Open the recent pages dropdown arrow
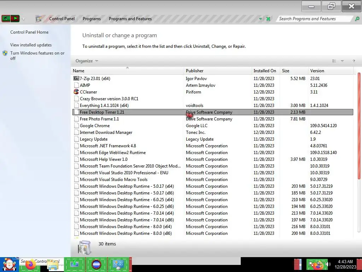Image resolution: width=362 pixels, height=272 pixels. pos(23,19)
